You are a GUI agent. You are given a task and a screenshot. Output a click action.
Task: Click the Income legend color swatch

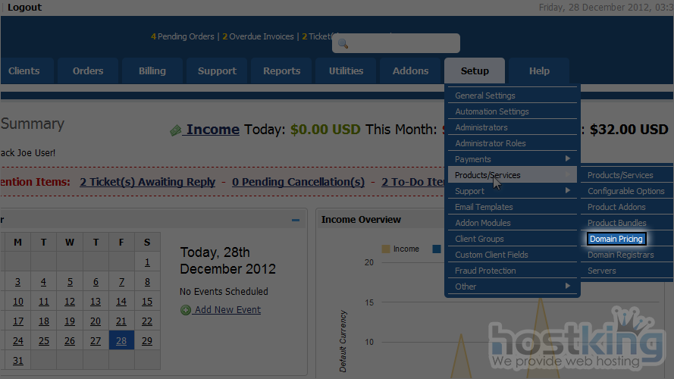coord(386,249)
